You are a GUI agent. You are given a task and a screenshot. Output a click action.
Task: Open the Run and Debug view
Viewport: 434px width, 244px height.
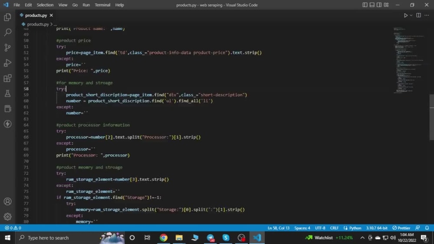pyautogui.click(x=7, y=63)
